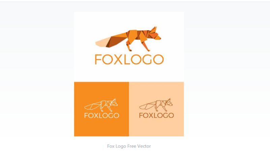Click the brown FOXLOGO text on peach panel
The width and height of the screenshot is (270, 156).
[x=156, y=115]
